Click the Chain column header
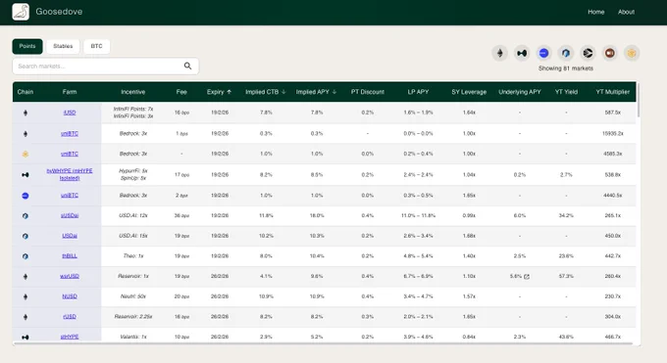Image resolution: width=667 pixels, height=363 pixels. tap(26, 92)
